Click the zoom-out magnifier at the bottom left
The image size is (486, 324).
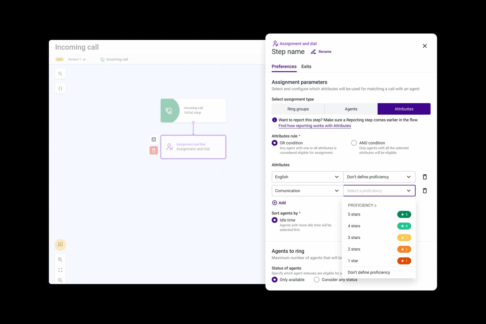(60, 280)
